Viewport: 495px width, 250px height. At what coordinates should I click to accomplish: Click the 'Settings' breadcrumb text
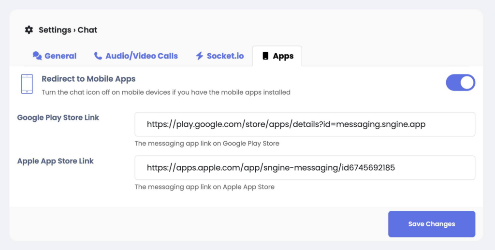click(54, 30)
